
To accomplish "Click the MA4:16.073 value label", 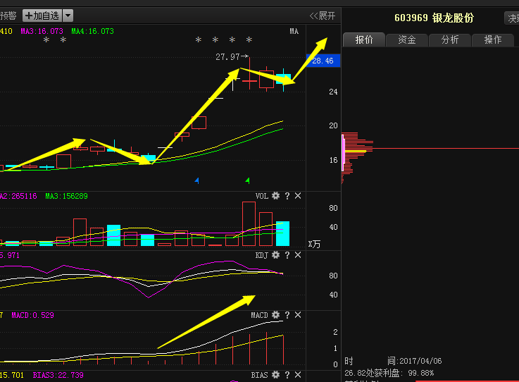I will 92,31.
